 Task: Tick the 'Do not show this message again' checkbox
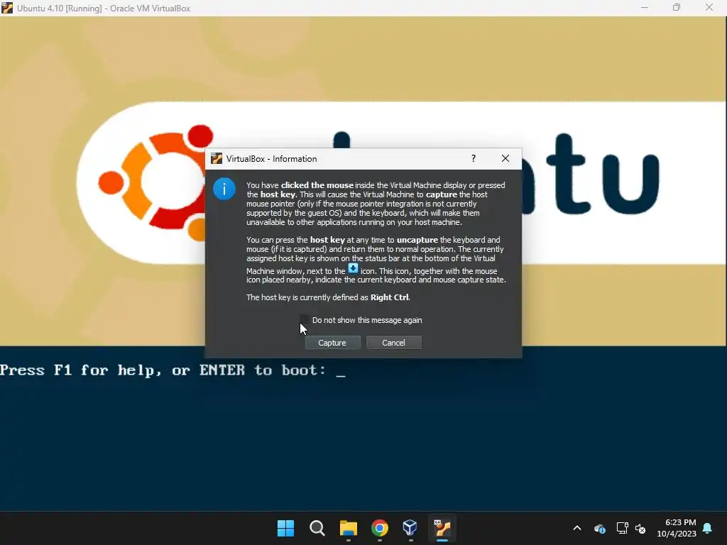pyautogui.click(x=305, y=320)
